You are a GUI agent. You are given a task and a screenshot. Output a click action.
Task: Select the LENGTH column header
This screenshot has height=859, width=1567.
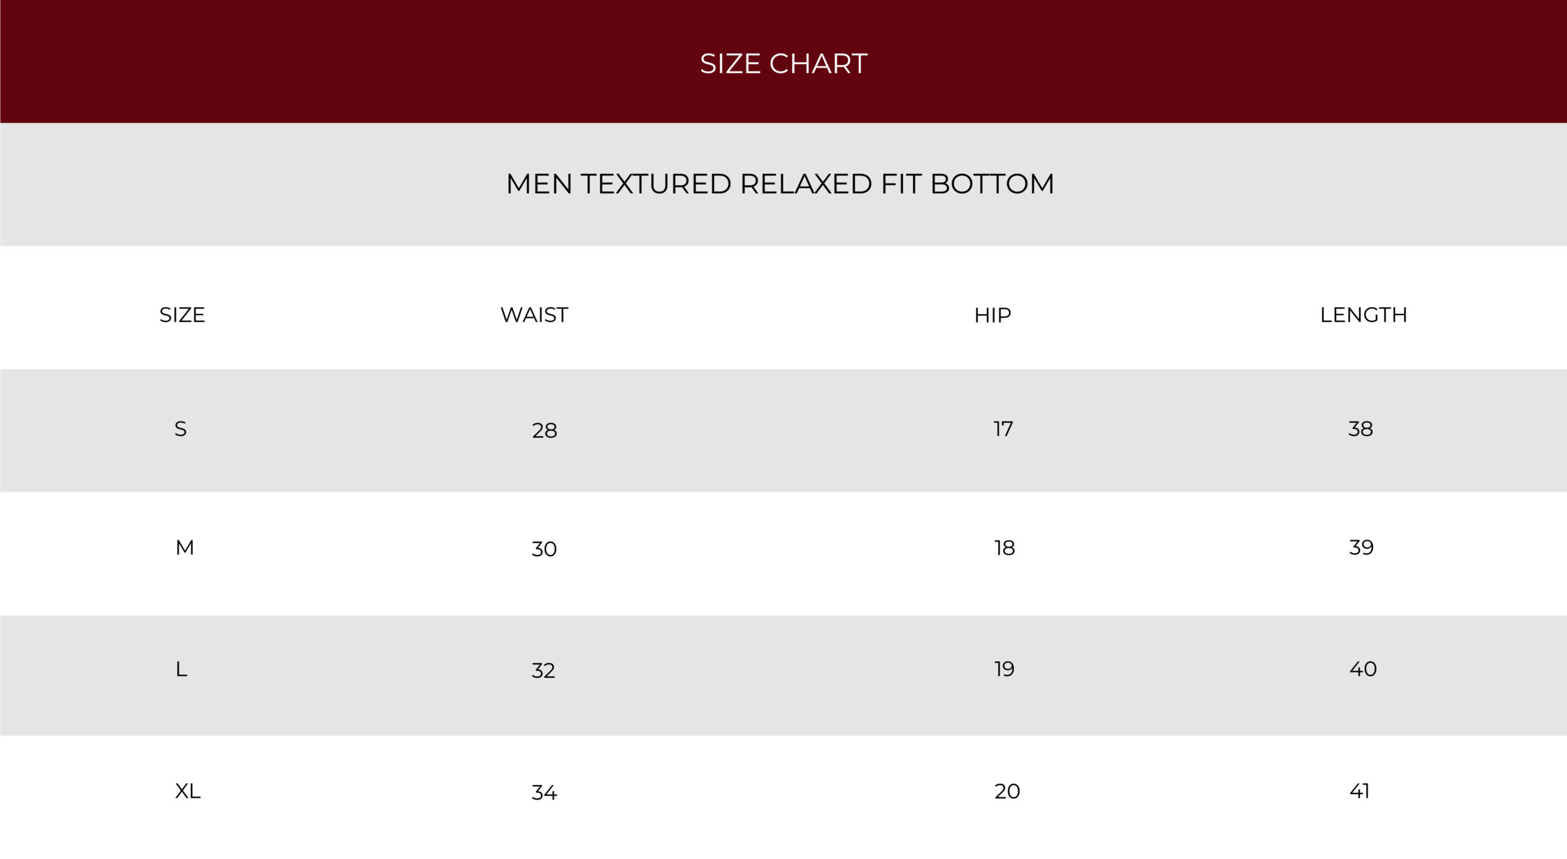tap(1363, 314)
